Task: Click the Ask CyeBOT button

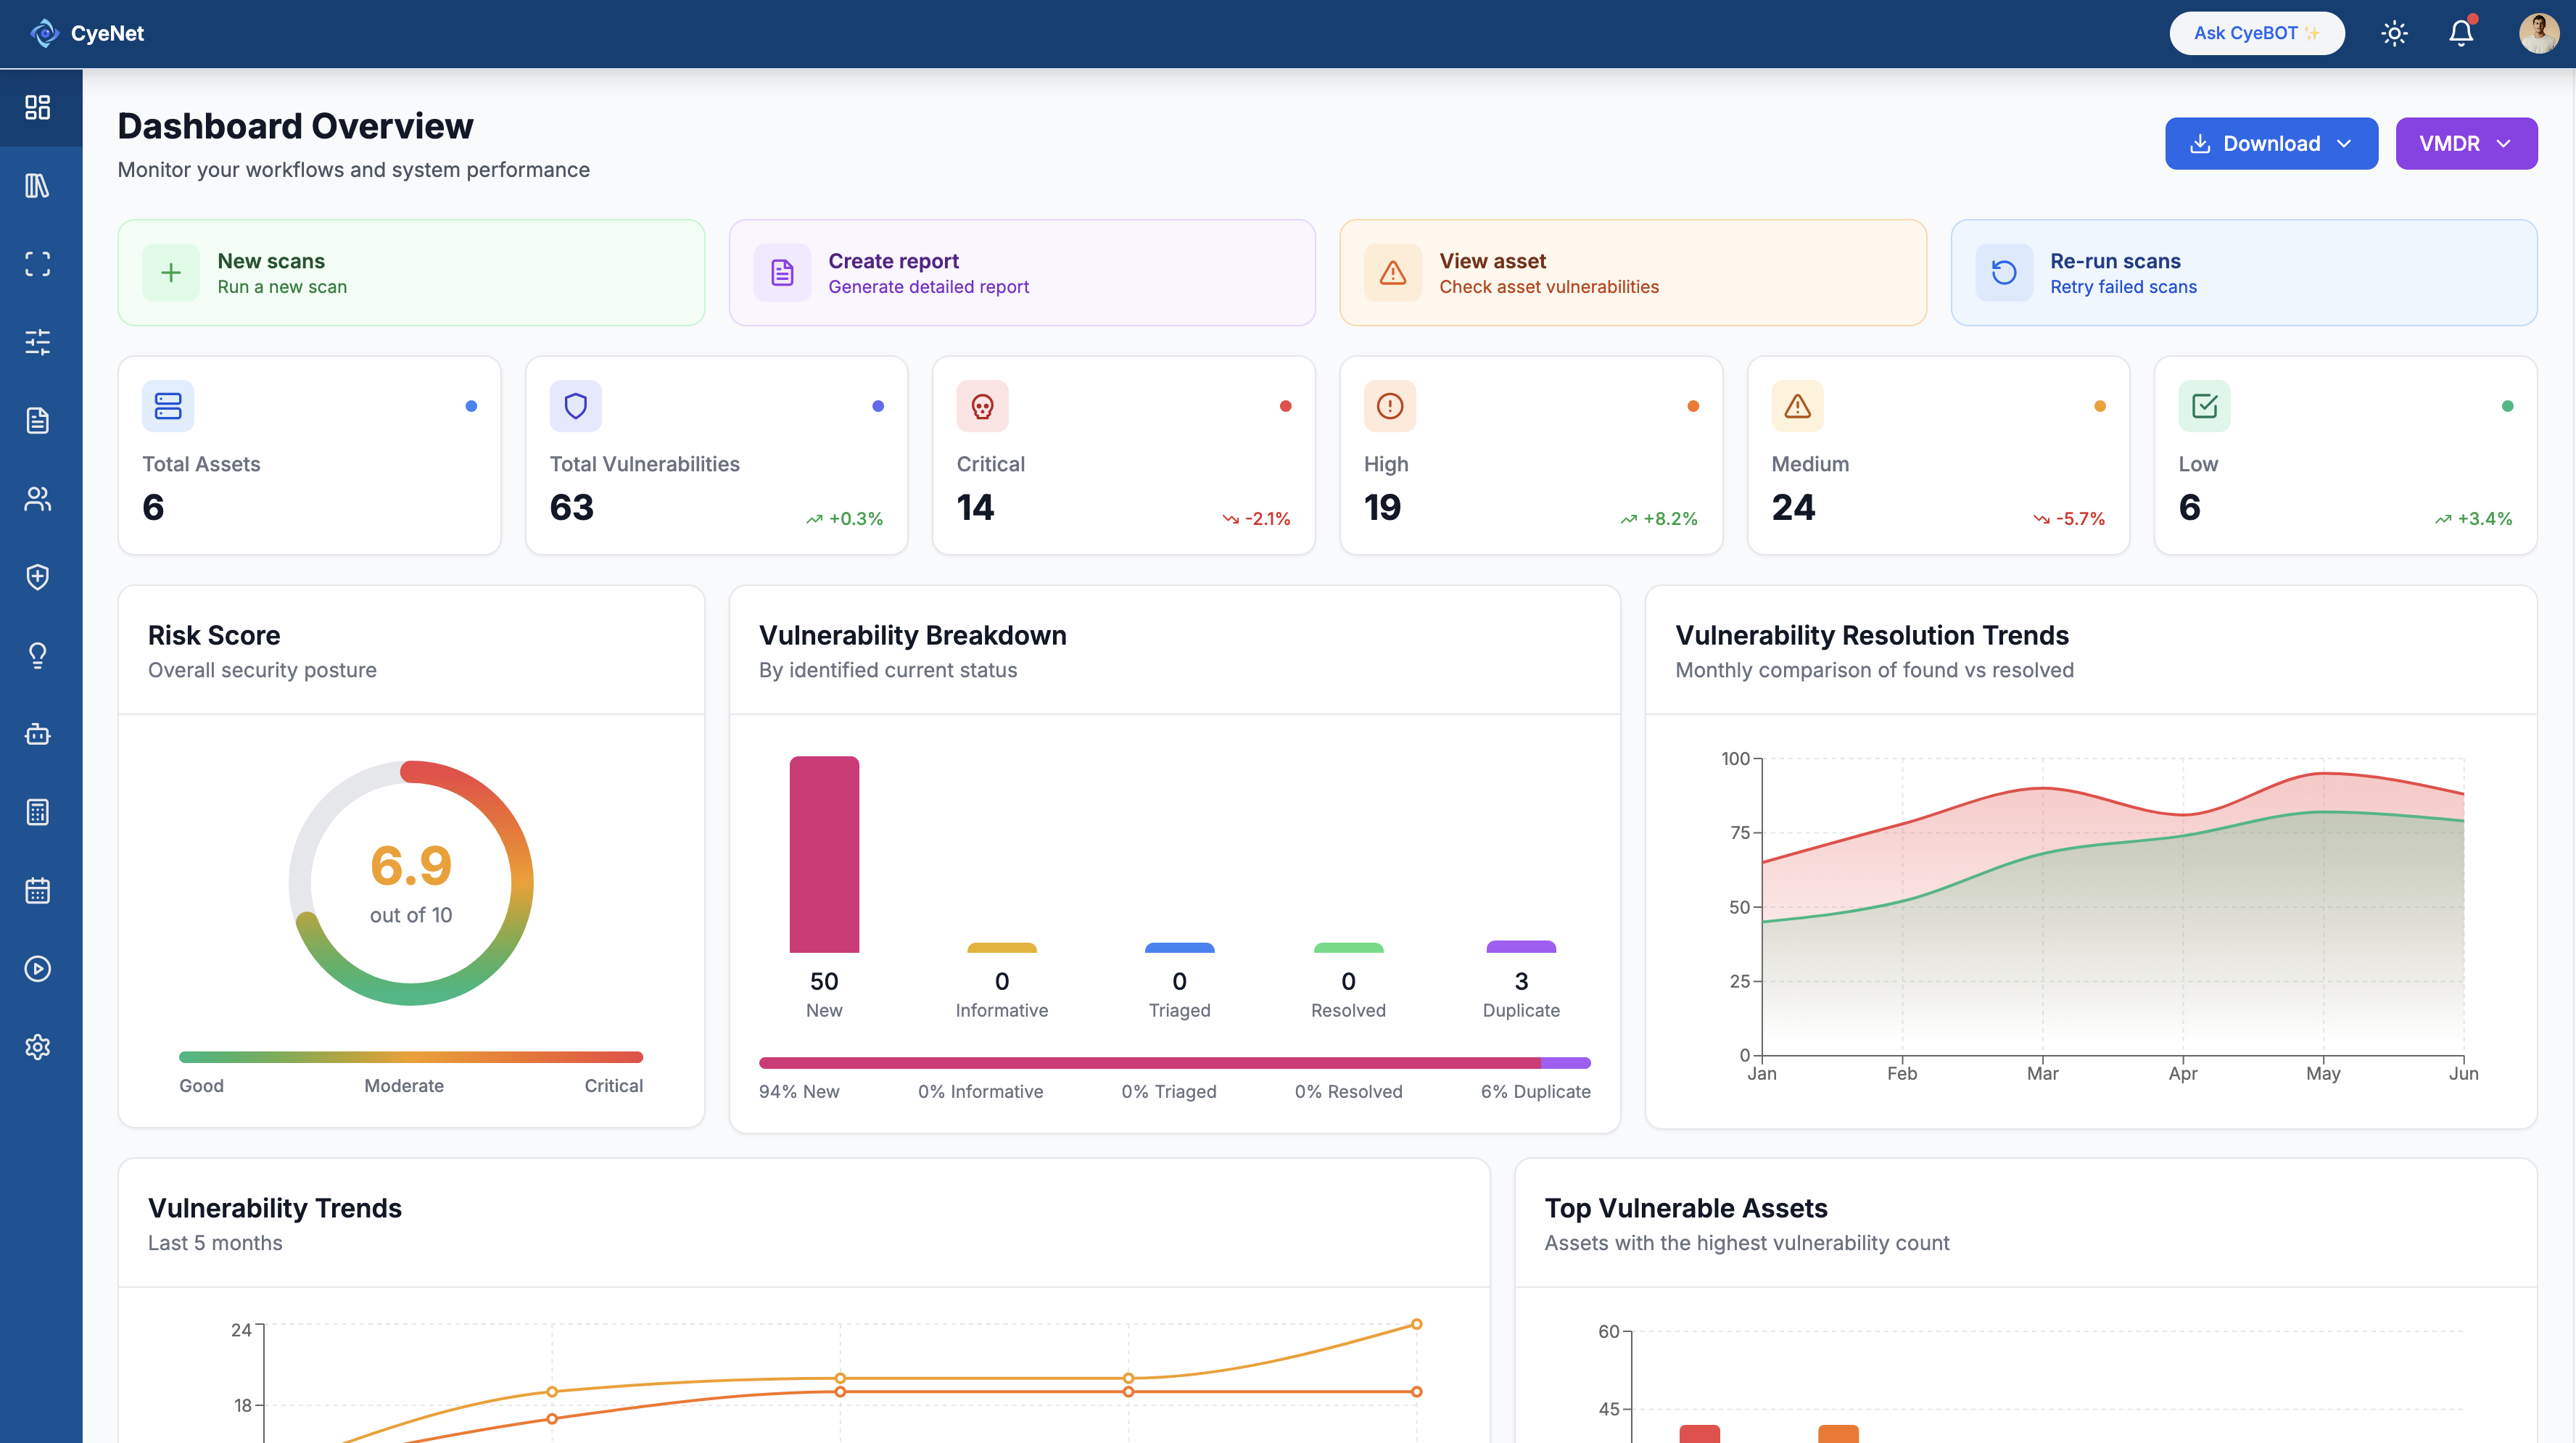Action: [2257, 32]
